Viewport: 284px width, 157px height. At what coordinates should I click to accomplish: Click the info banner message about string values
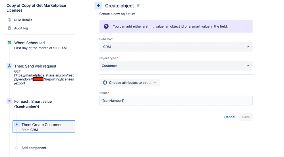(170, 26)
